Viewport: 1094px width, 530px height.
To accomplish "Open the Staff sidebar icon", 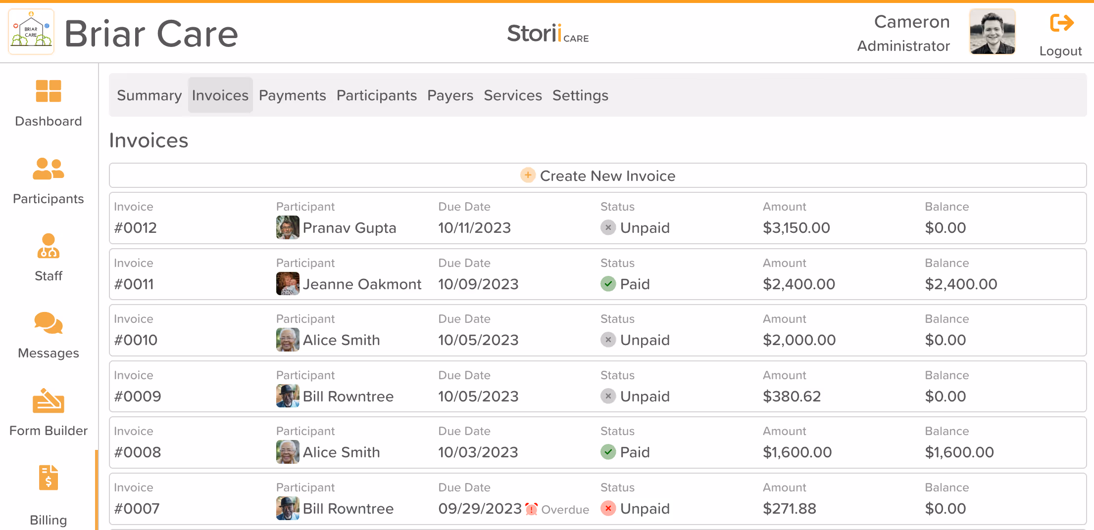I will 49,246.
